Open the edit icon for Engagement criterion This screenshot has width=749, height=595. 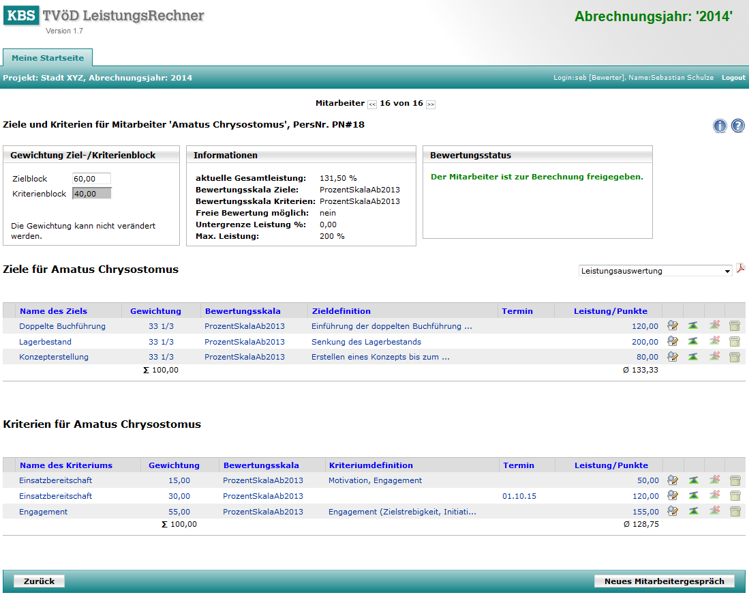click(673, 511)
